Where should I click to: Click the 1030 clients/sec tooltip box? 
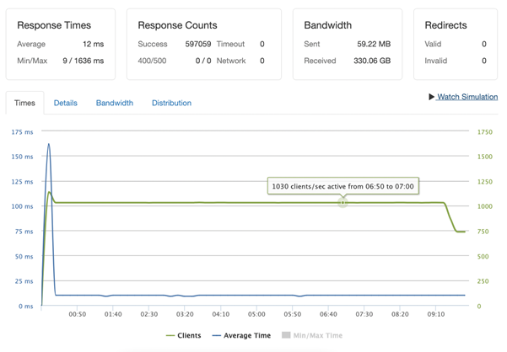coord(342,186)
